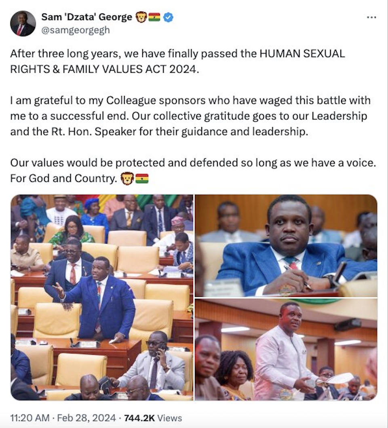The image size is (388, 428).
Task: Open the photo of seated man writing
Action: tap(286, 246)
